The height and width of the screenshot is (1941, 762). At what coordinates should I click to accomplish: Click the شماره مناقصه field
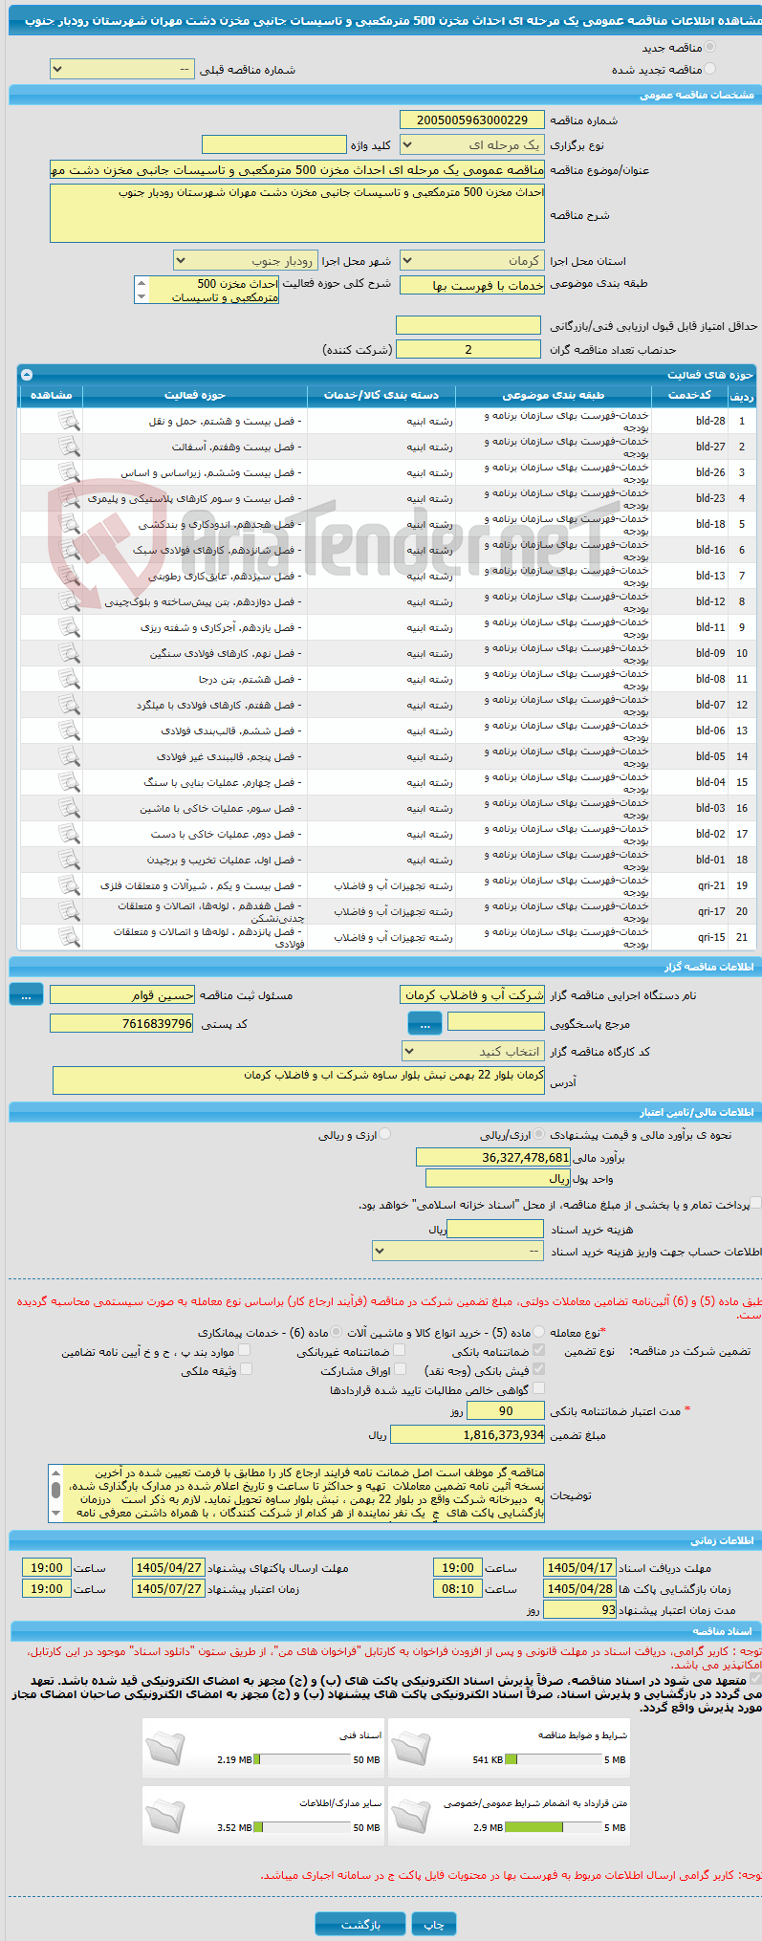click(472, 120)
